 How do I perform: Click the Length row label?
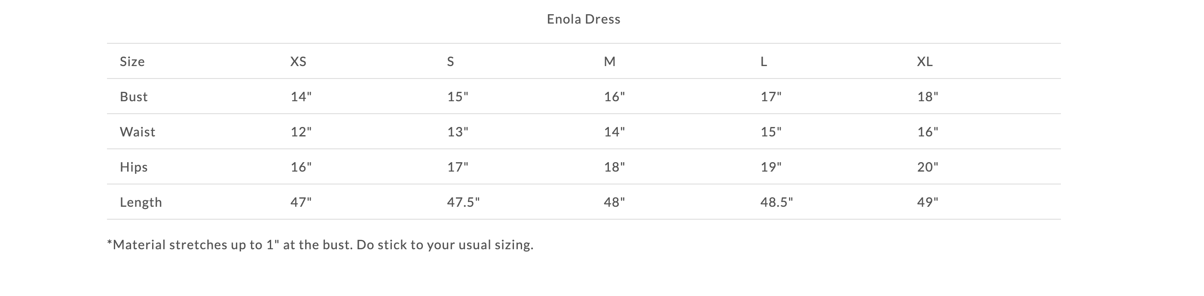coord(141,202)
